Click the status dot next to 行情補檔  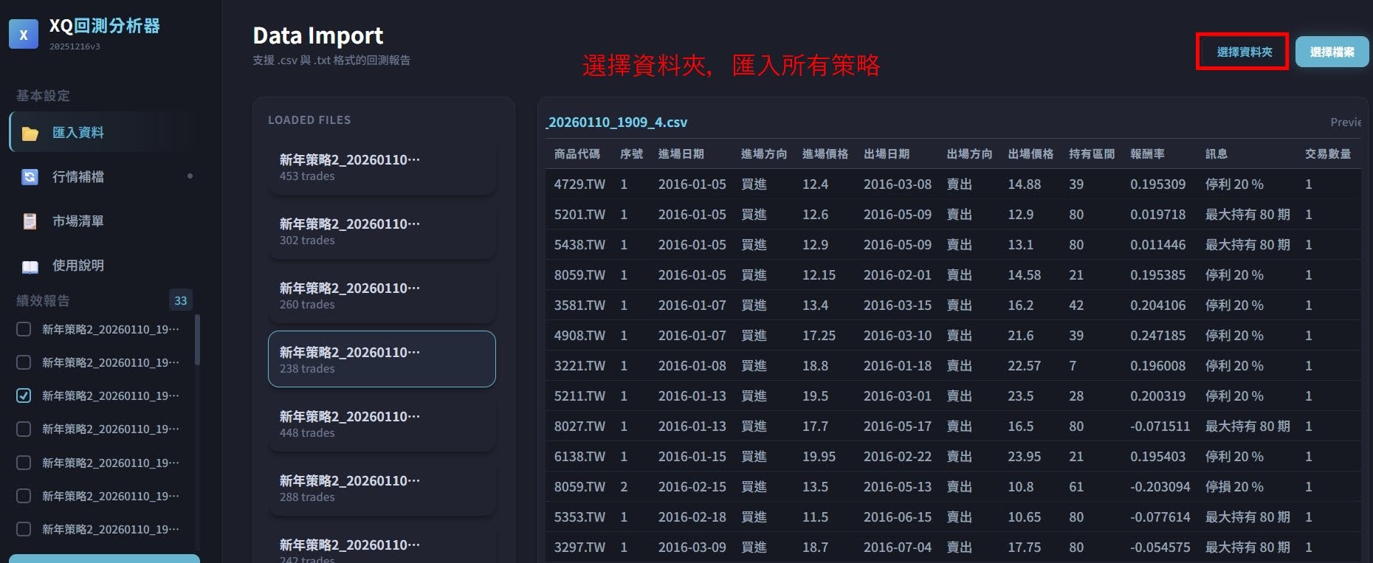coord(190,176)
